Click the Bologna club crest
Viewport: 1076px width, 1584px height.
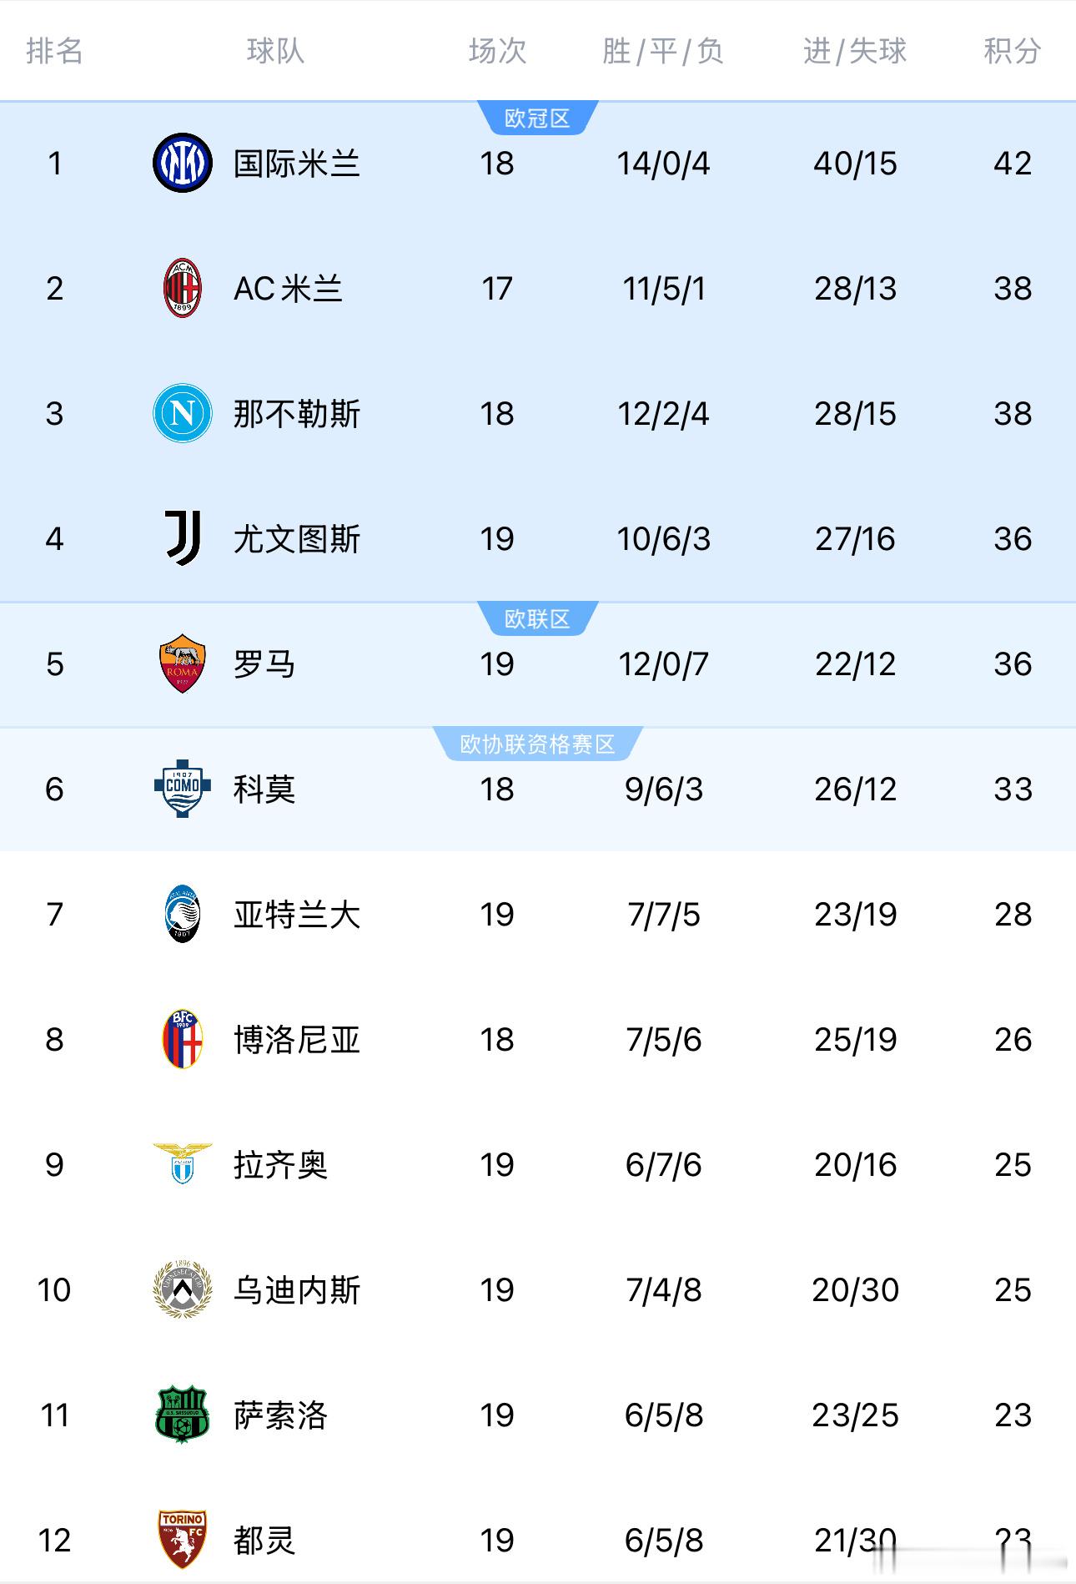pos(180,1040)
